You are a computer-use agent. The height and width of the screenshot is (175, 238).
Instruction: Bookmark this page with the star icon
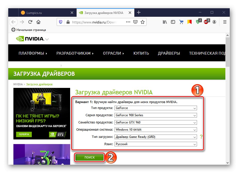coord(143,22)
